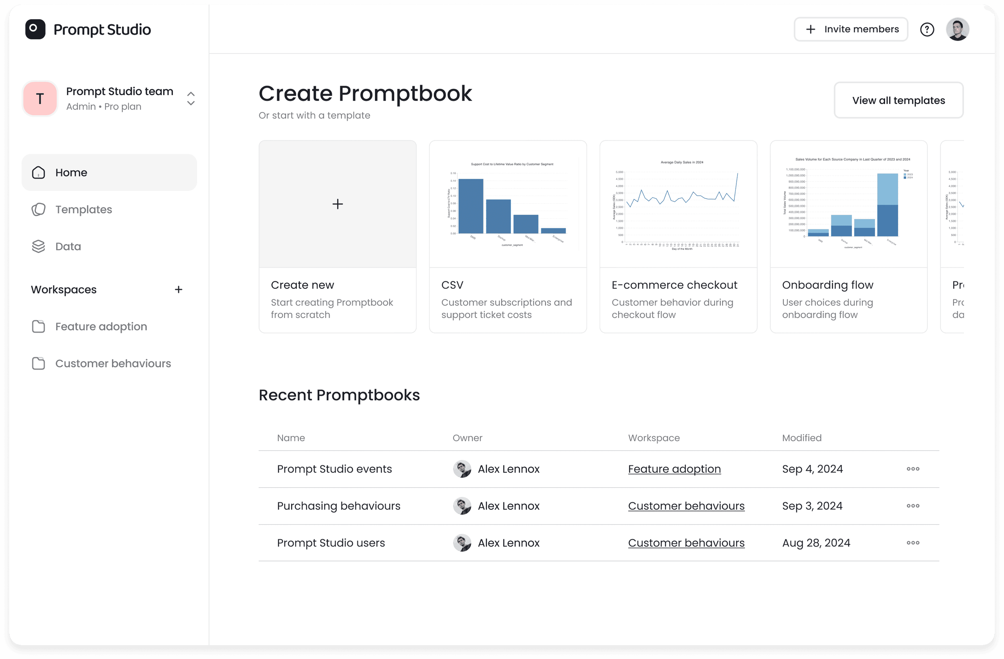
Task: Choose the Onboarding flow template thumbnail
Action: (848, 204)
